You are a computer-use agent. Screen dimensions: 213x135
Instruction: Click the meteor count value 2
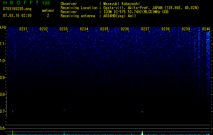[48, 16]
